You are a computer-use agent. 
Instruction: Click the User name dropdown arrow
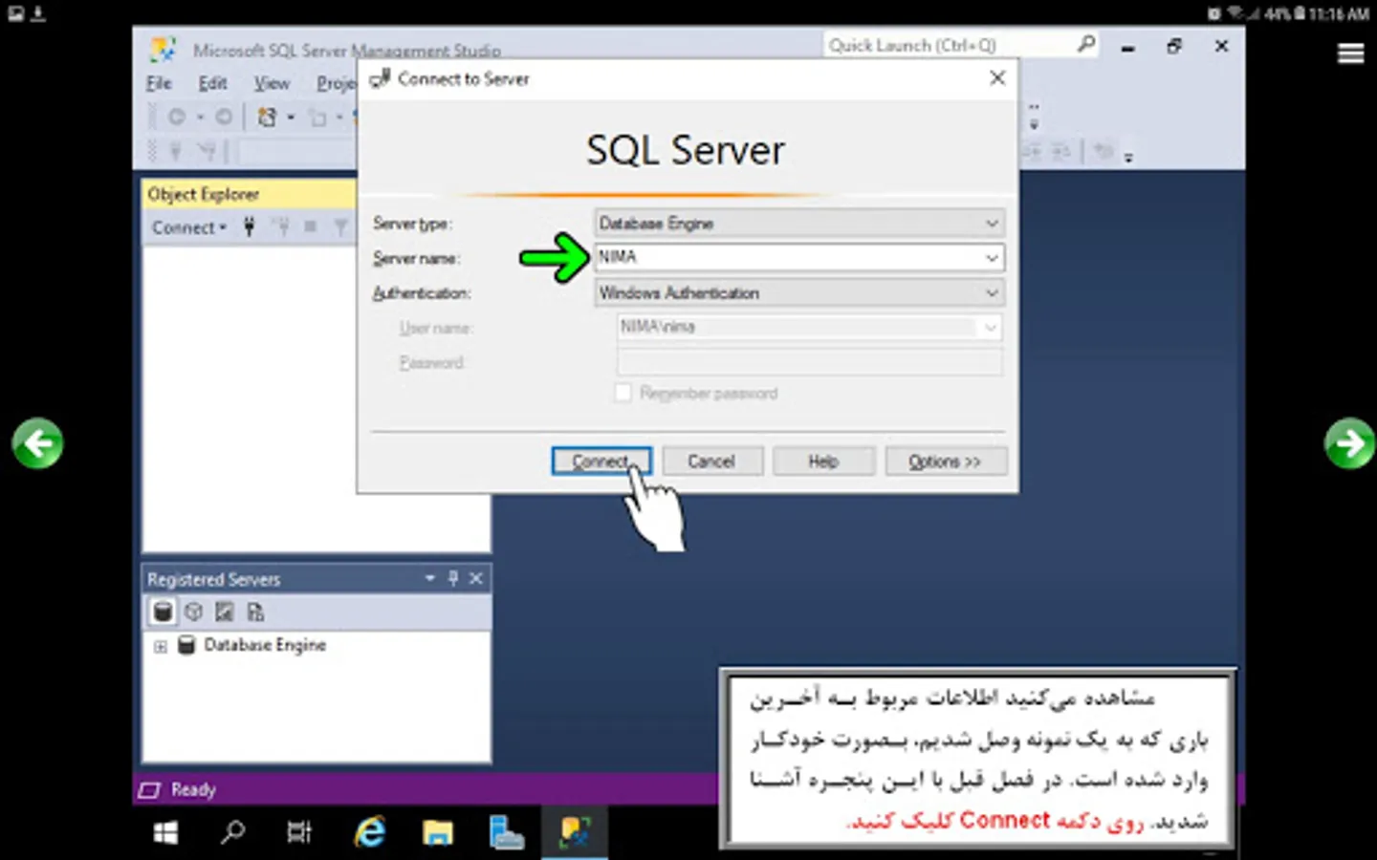coord(991,327)
